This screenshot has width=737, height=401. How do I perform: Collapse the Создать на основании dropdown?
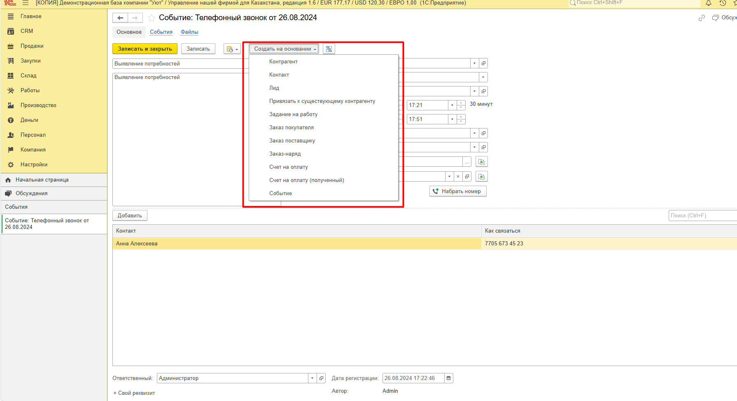pos(283,49)
